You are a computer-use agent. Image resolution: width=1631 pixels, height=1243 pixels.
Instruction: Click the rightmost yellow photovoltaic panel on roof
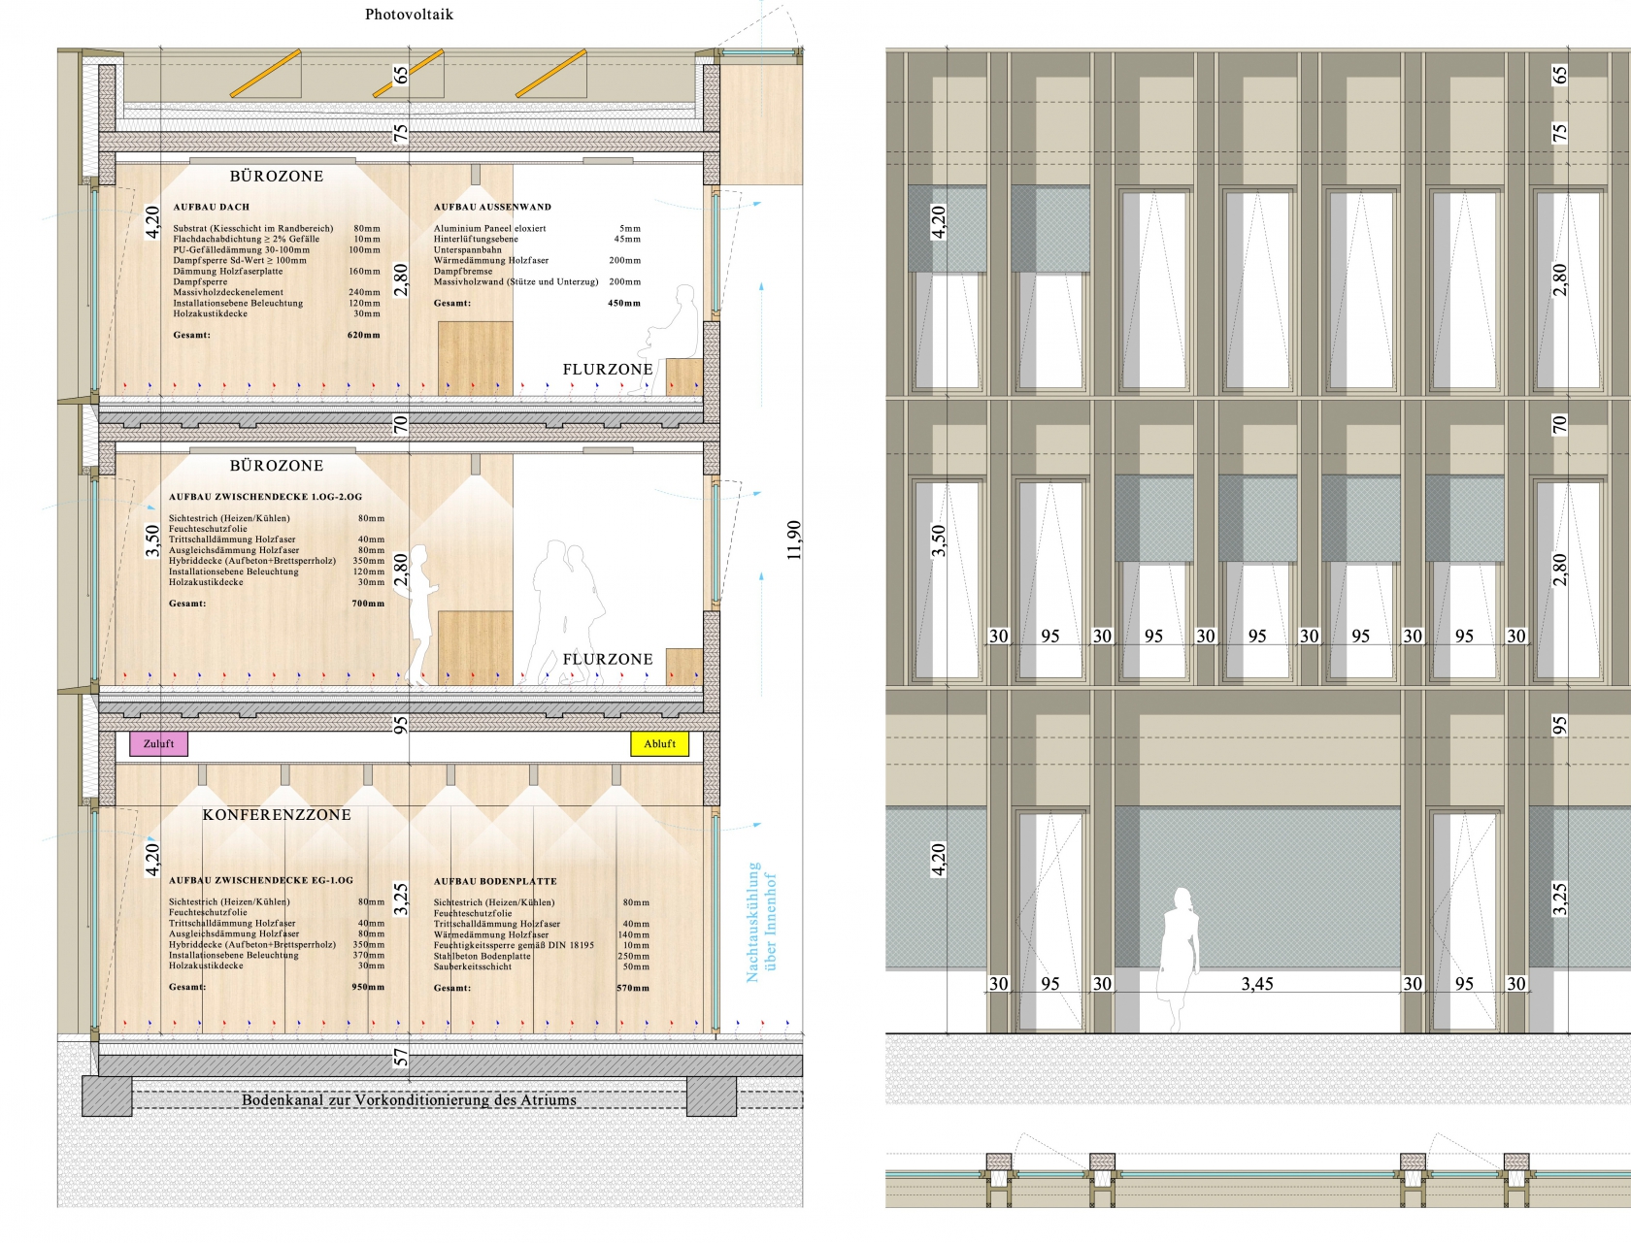pos(550,74)
